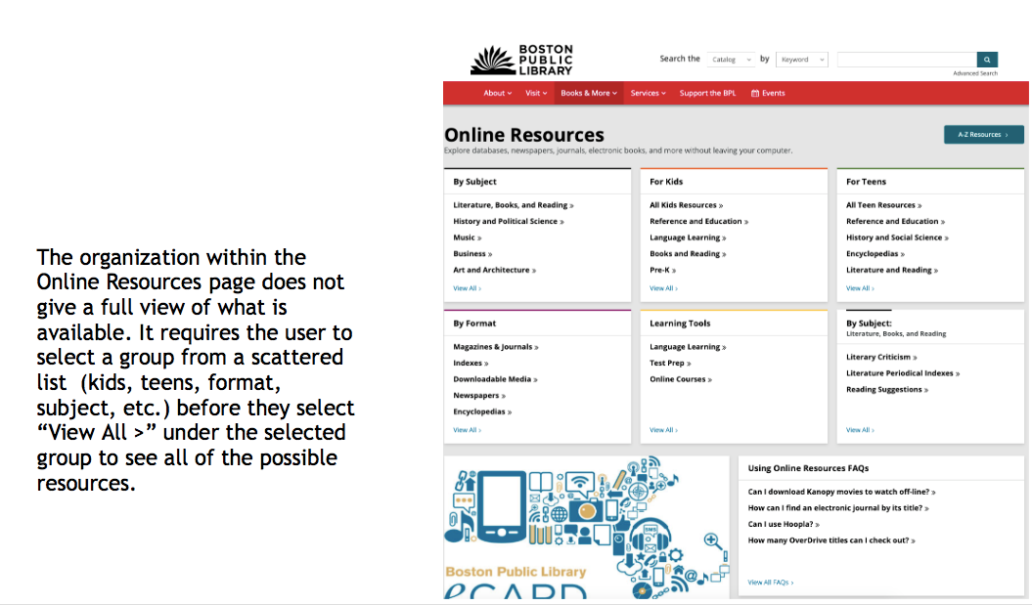Open the Catalog search scope dropdown
The height and width of the screenshot is (605, 1032).
click(x=731, y=60)
